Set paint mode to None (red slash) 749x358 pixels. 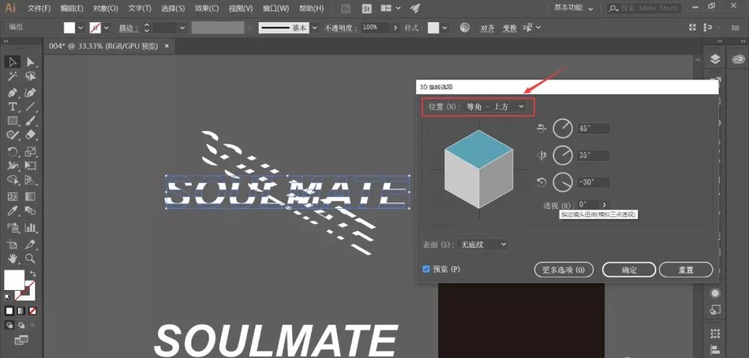tap(33, 310)
